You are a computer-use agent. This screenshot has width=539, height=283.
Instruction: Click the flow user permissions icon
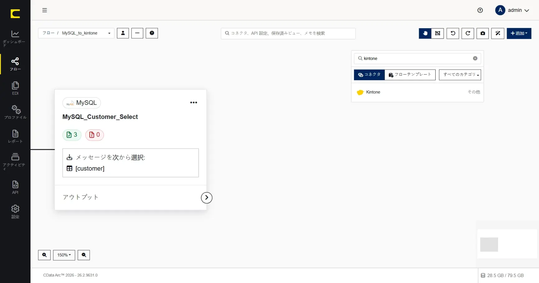coord(123,33)
